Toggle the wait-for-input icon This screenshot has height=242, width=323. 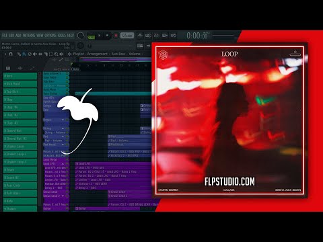coord(148,36)
